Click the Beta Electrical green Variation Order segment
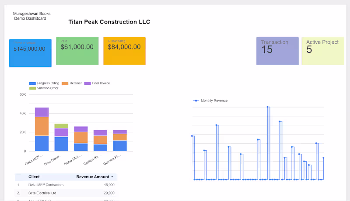 (x=61, y=126)
